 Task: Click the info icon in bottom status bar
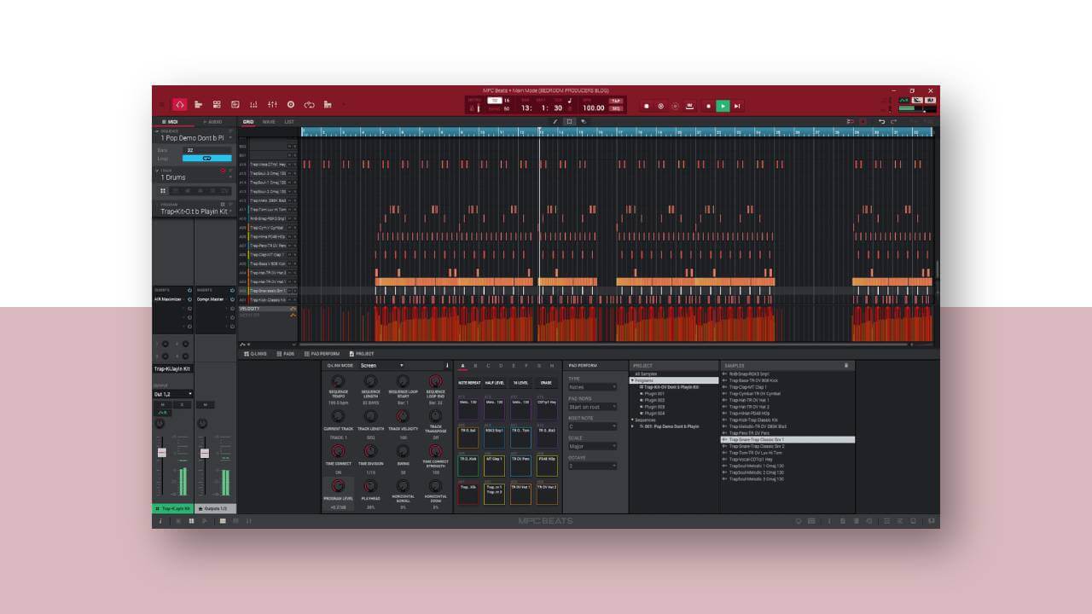[x=160, y=521]
